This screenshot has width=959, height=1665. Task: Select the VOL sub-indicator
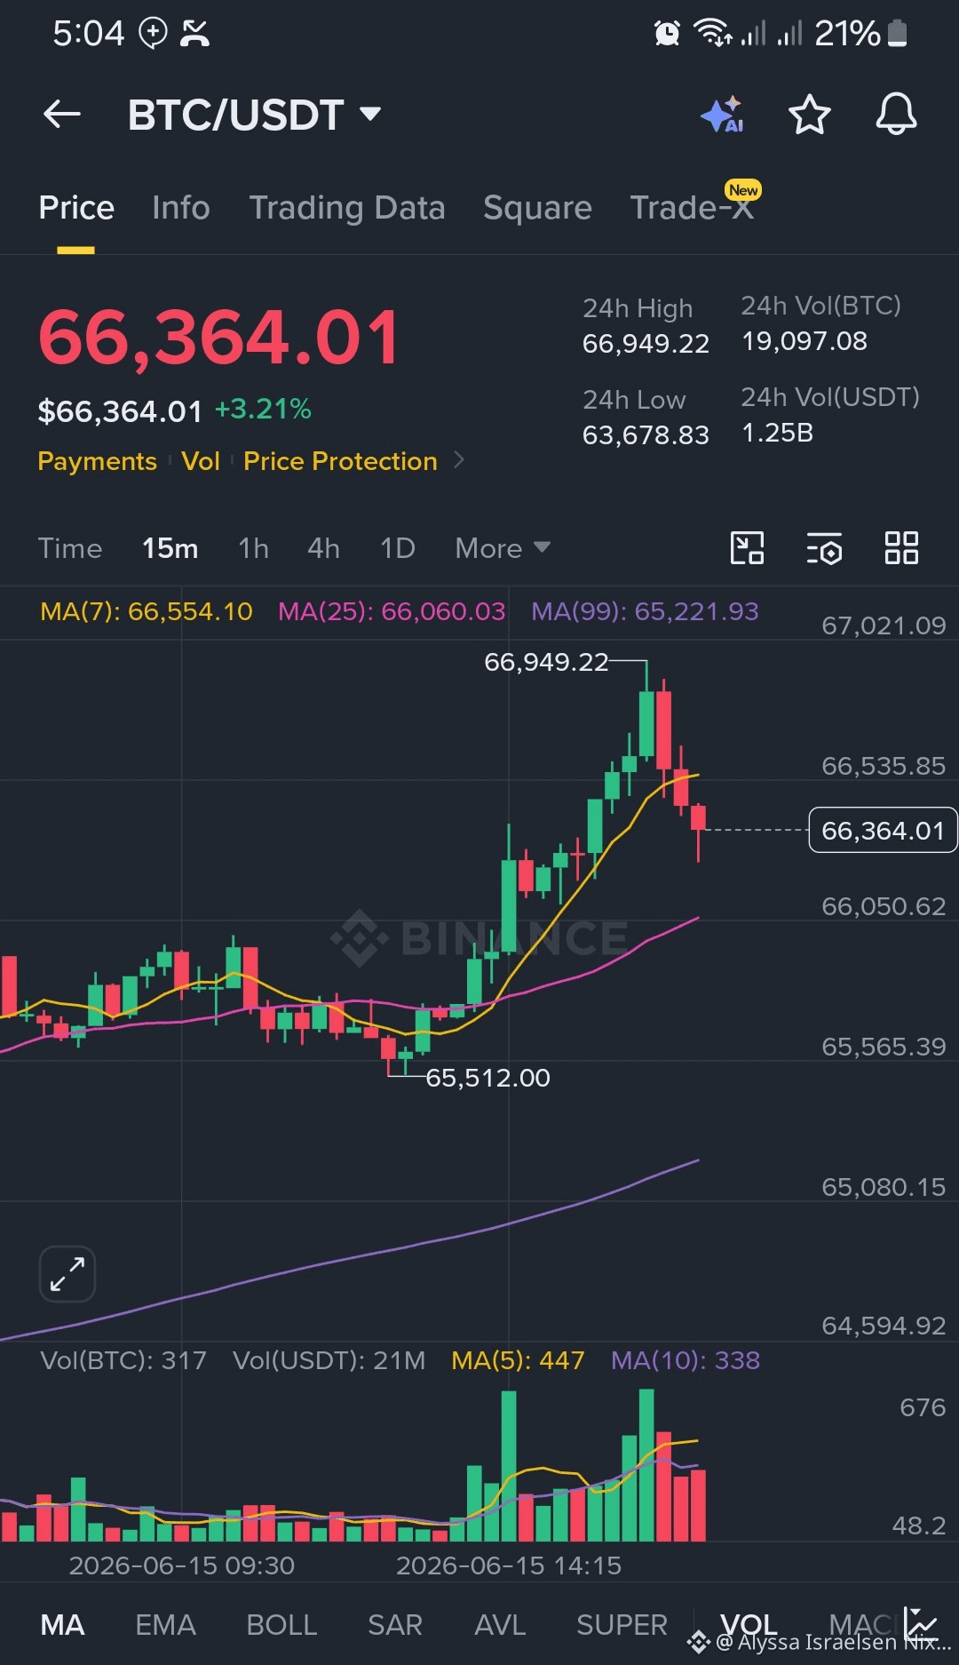pyautogui.click(x=749, y=1625)
